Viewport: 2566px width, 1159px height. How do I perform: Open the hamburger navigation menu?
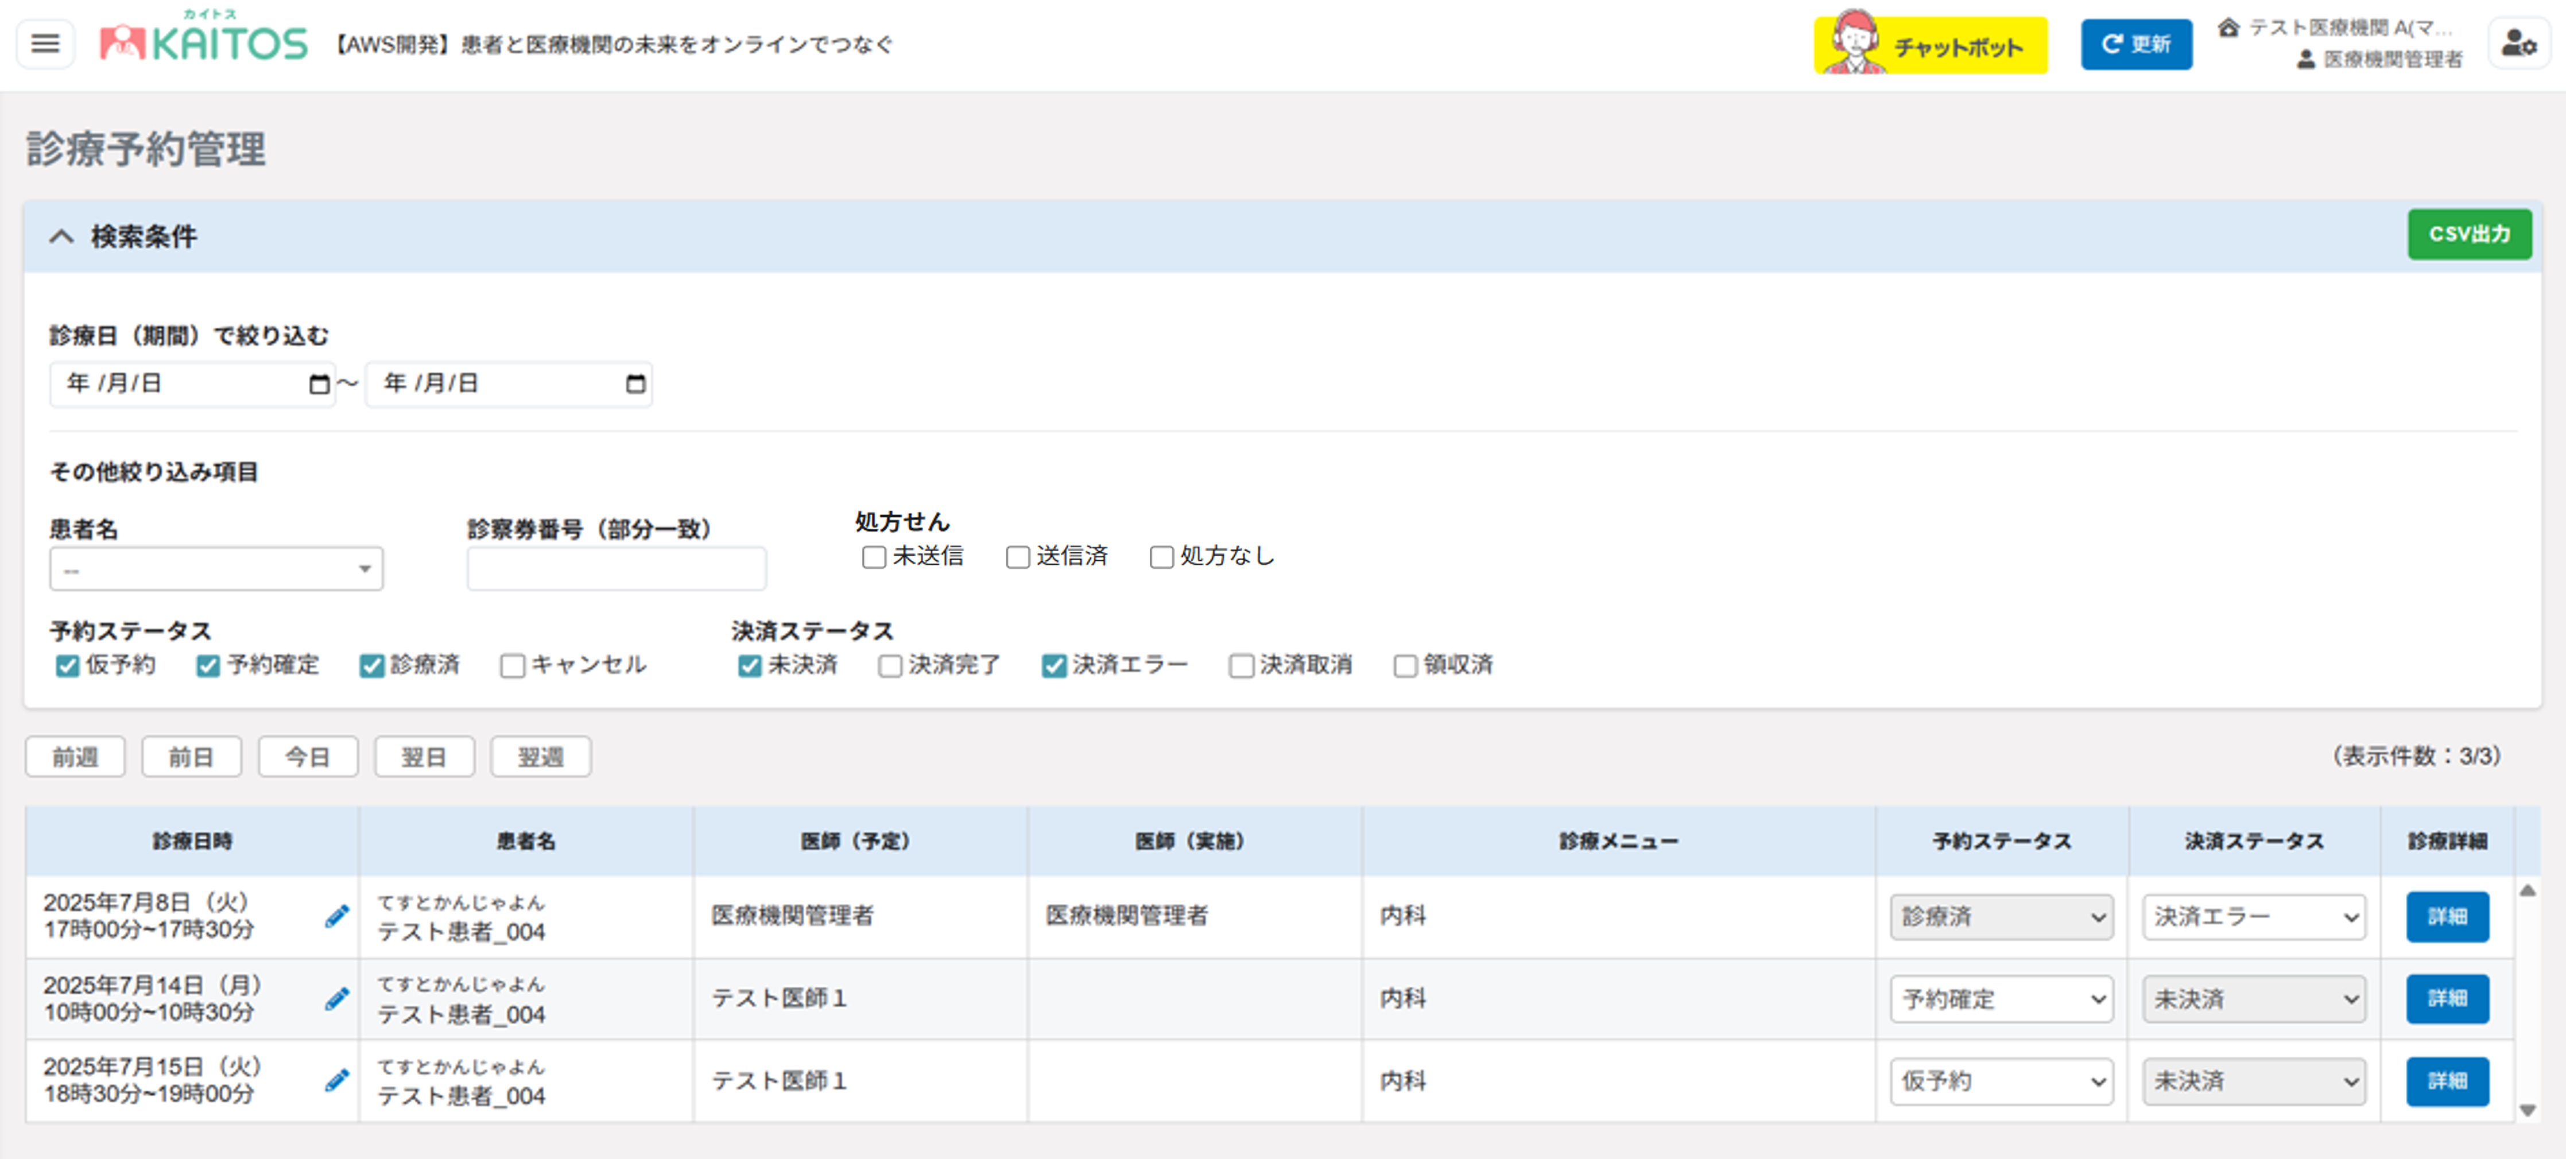coord(44,44)
